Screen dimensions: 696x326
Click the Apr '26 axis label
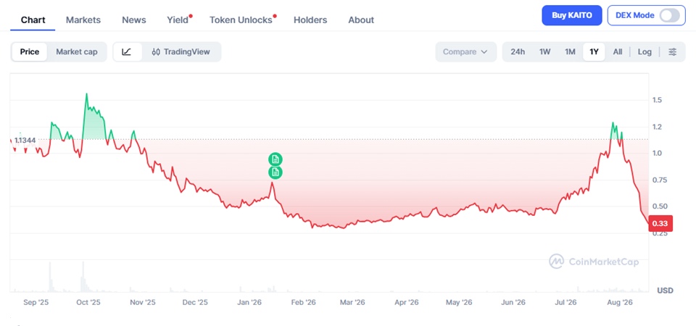[407, 303]
